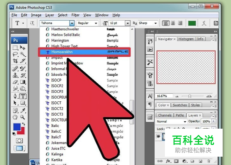Screen dimensions: 231x165
Task: Select the Brush tool
Action: 23,69
